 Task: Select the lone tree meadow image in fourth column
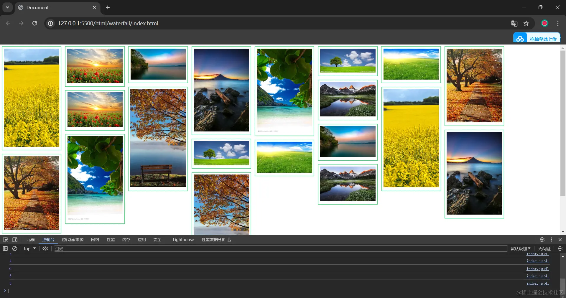pos(221,154)
